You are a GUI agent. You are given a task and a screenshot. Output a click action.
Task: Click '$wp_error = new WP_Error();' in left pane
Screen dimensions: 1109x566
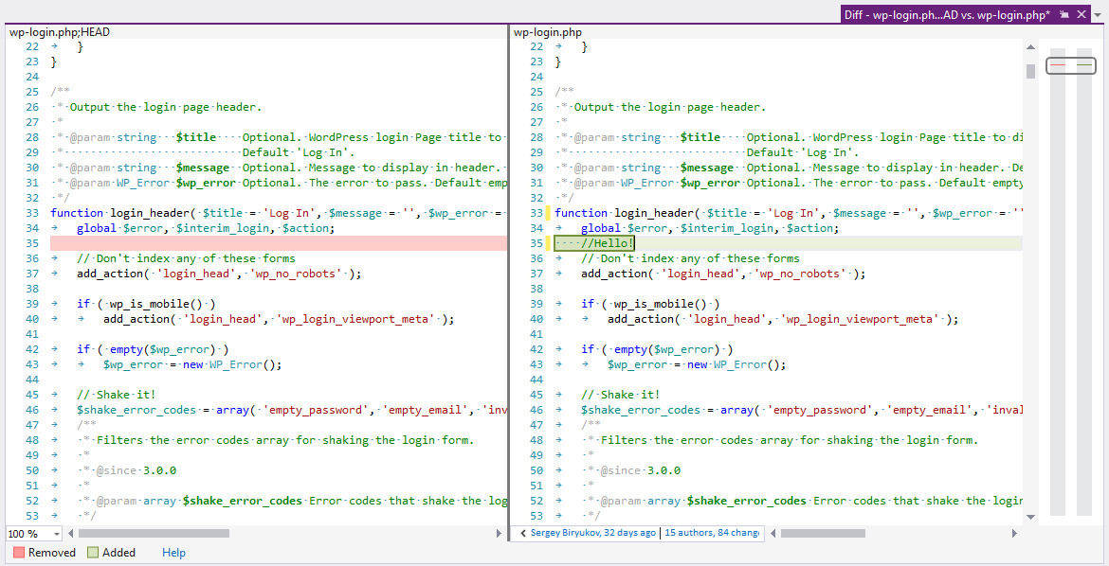pyautogui.click(x=192, y=364)
